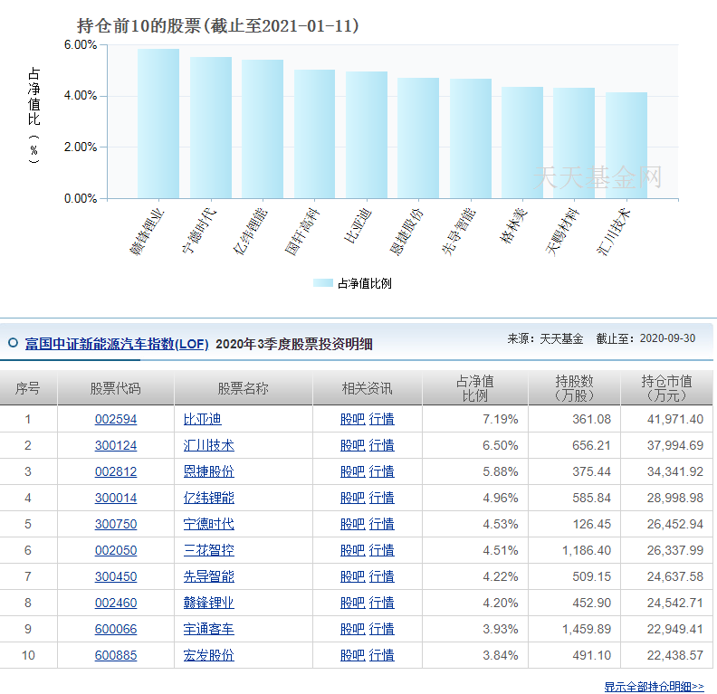This screenshot has height=694, width=717.
Task: Open stock code 600885 link
Action: (x=116, y=656)
